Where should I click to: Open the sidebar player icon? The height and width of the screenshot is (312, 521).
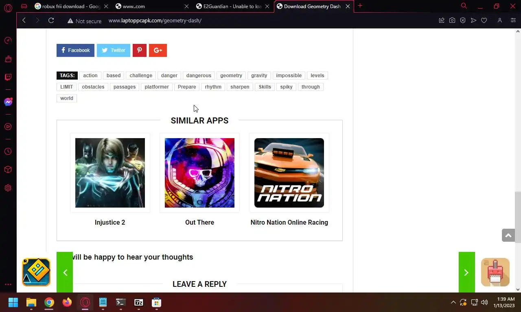8,127
